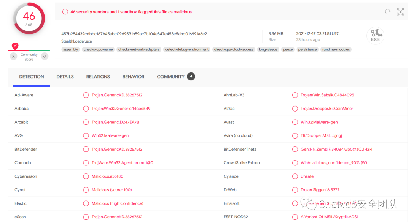Switch to the DETAILS tab
Image resolution: width=411 pixels, height=222 pixels.
click(65, 77)
